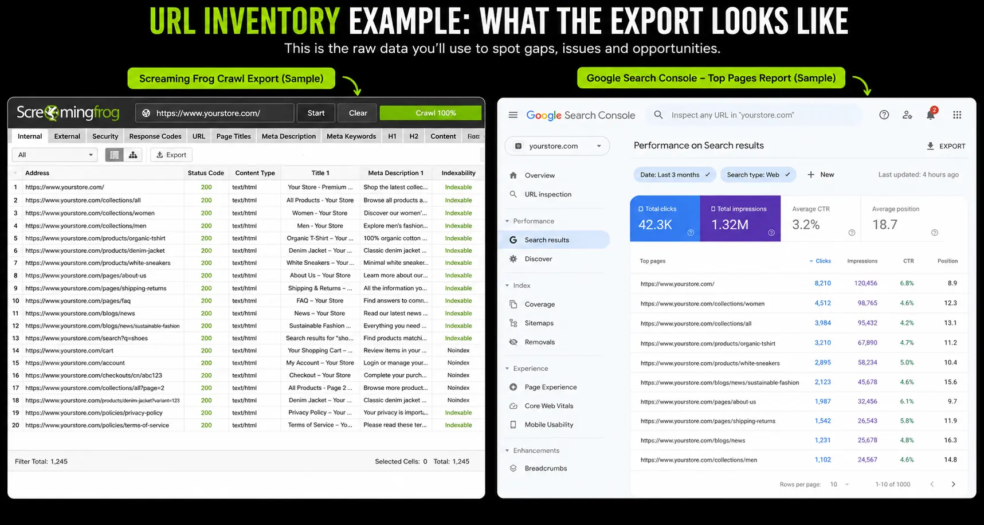Screen dimensions: 984x525
Task: Toggle the Average CTR metric card
Action: [x=821, y=218]
